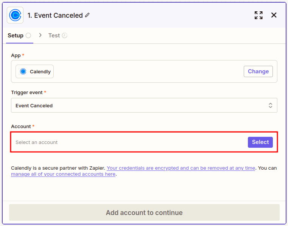Open credentials are encrypted link
Viewport: 288px width, 226px height.
(x=181, y=168)
